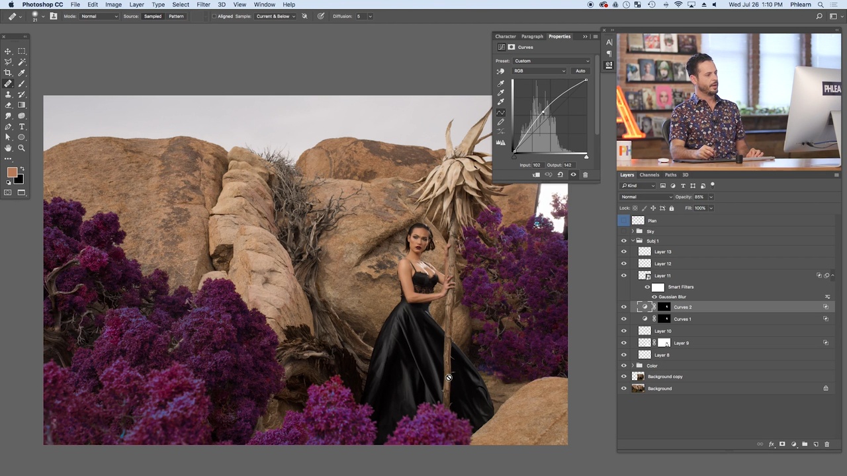Image resolution: width=847 pixels, height=476 pixels.
Task: Select the Move tool
Action: (x=8, y=51)
